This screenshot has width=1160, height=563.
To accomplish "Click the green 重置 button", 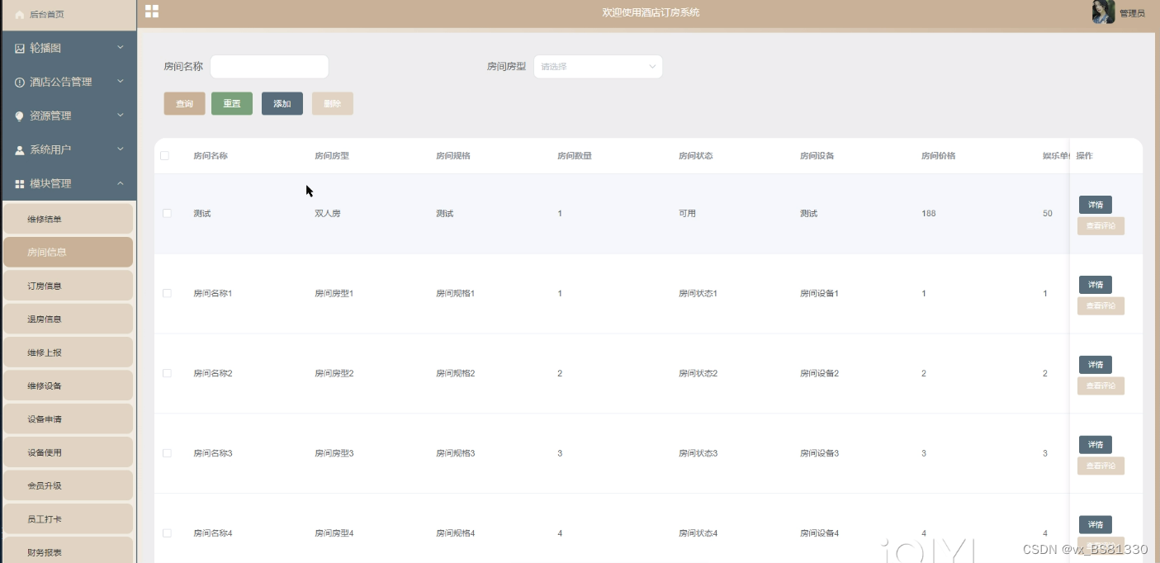I will pos(232,103).
